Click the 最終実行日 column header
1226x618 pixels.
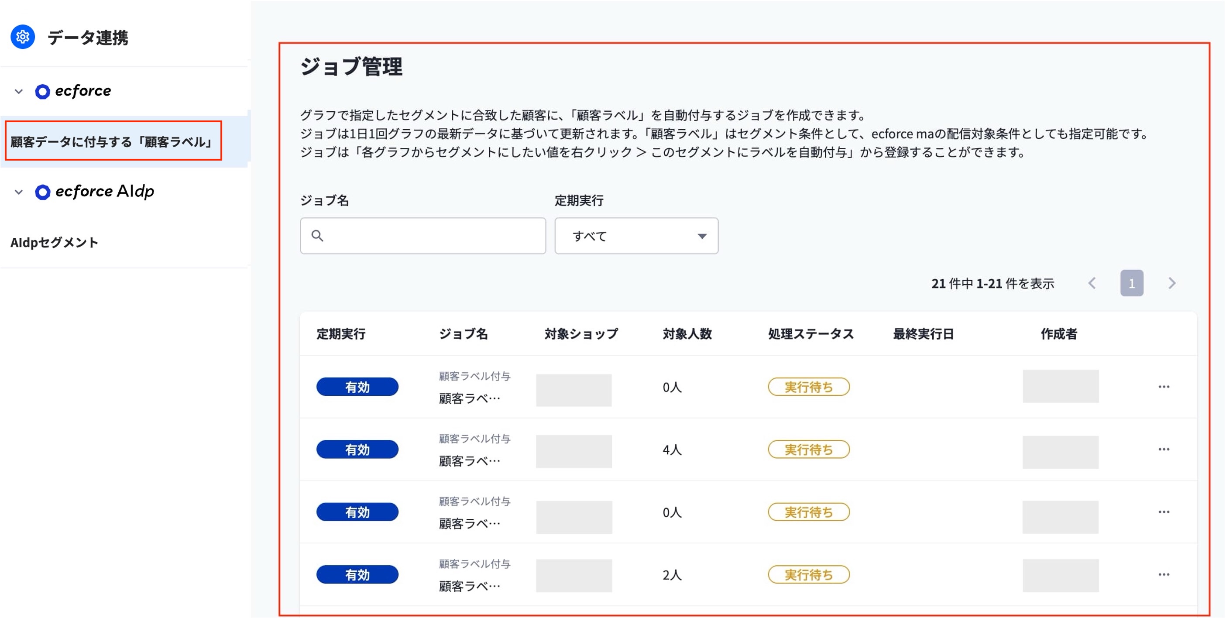[x=923, y=333]
